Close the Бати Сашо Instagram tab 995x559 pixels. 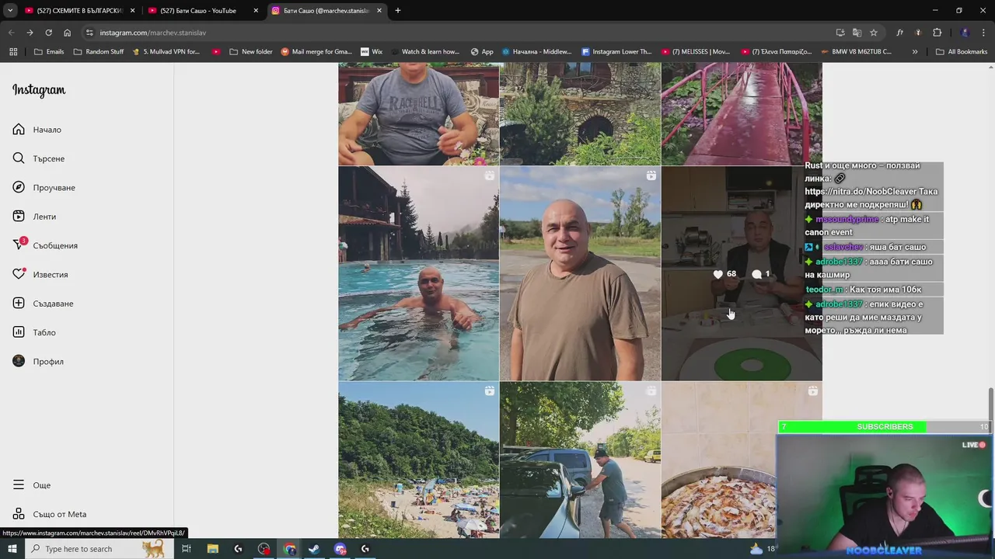click(x=379, y=11)
